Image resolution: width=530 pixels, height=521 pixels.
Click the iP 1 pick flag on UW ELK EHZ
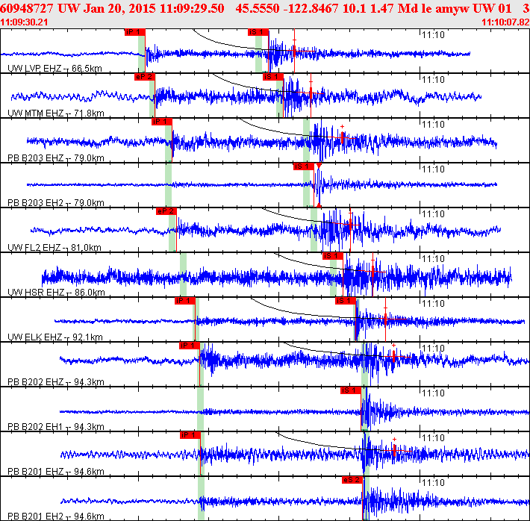(x=185, y=301)
